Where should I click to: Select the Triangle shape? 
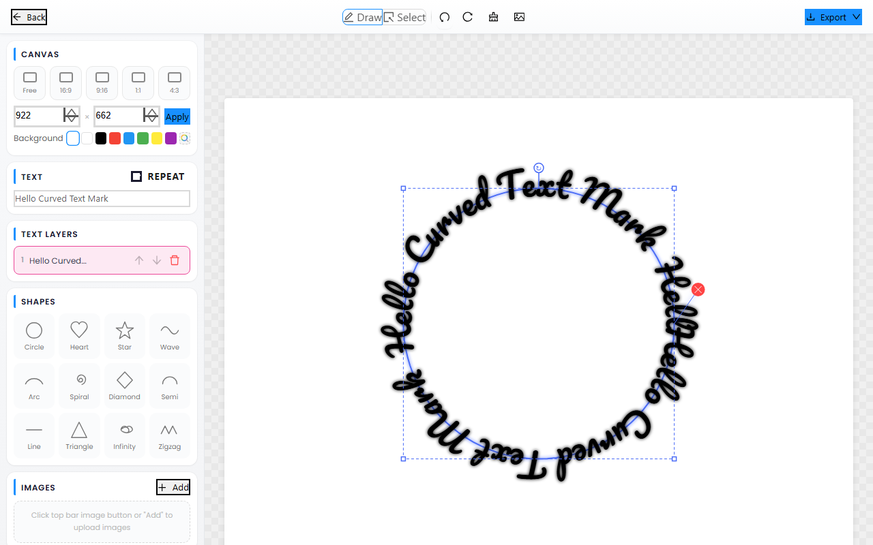(x=79, y=435)
